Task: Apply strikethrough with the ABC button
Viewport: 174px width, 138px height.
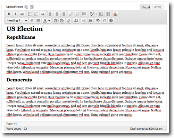Action: pos(22,14)
